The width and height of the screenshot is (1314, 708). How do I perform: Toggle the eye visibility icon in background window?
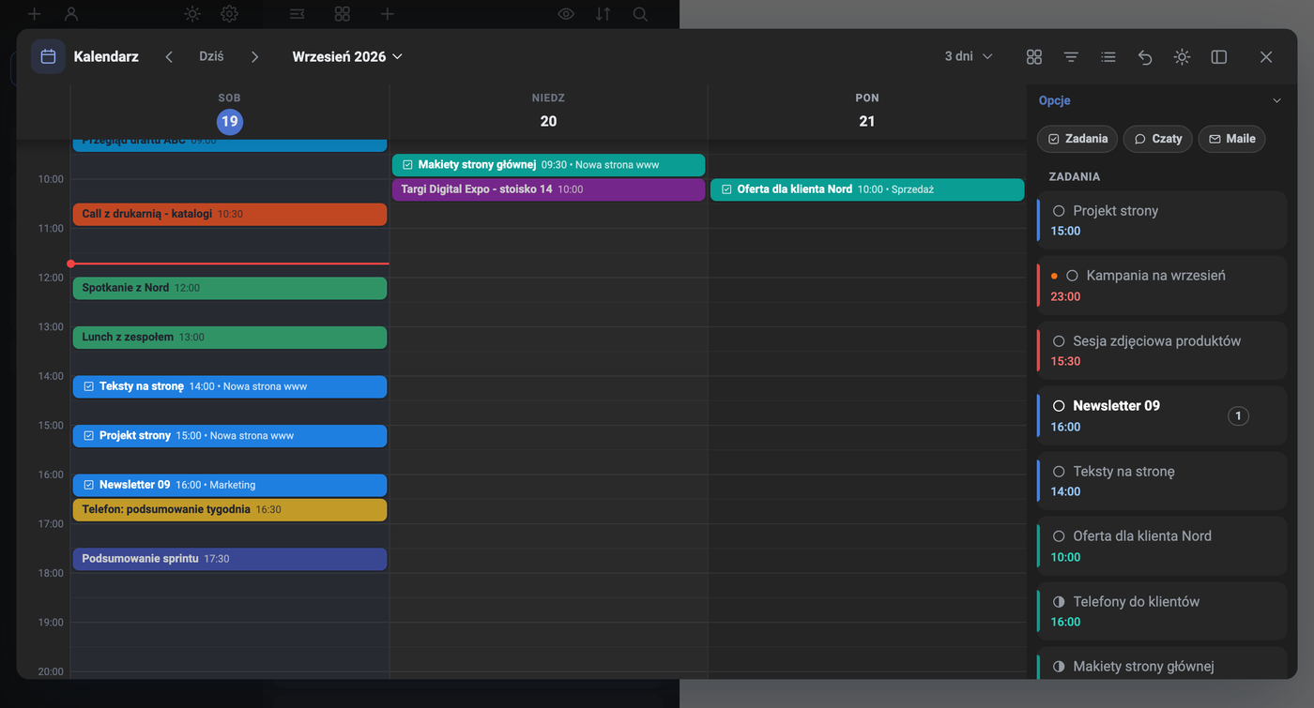566,14
